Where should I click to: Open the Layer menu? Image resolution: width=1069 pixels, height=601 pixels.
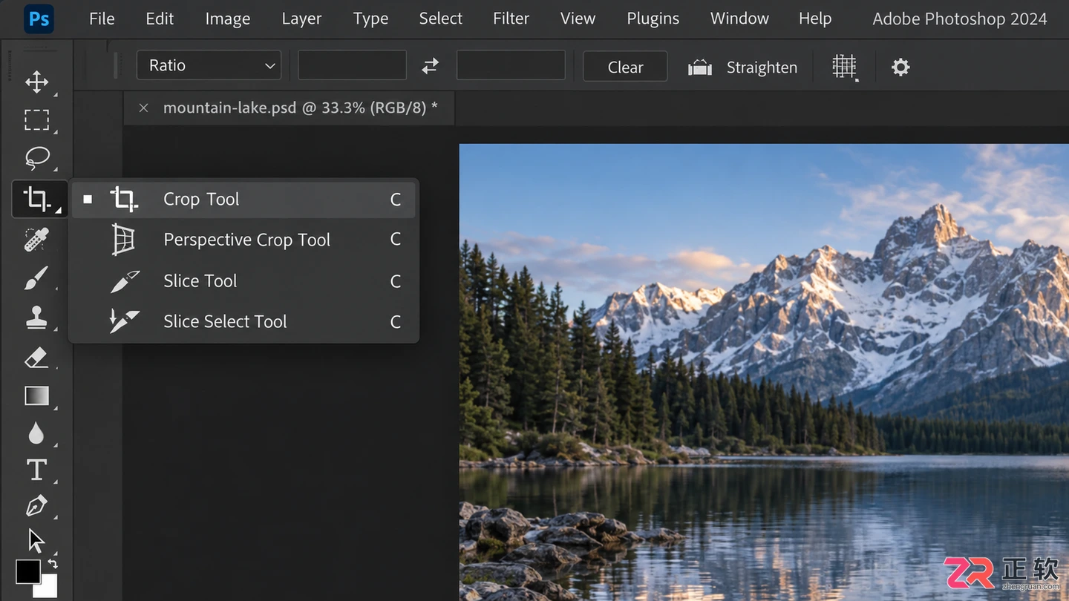click(x=301, y=19)
